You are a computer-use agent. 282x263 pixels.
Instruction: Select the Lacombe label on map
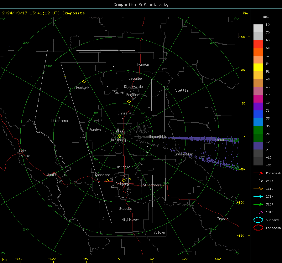point(135,78)
